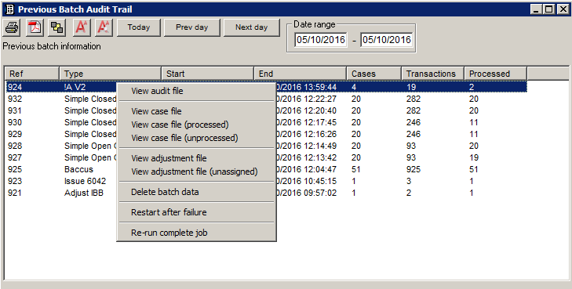Select batch row with Ref 930
This screenshot has width=572, height=289.
click(x=266, y=122)
